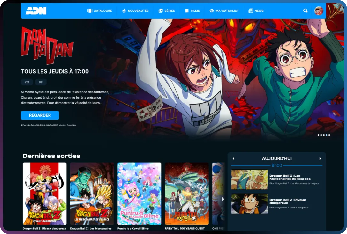The width and height of the screenshot is (347, 234).
Task: Click the 'AUJOURD'HUI' schedule heading
Action: click(x=277, y=159)
